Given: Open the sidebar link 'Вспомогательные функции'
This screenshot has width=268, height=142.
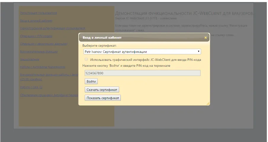Looking at the screenshot, I should tap(39, 51).
